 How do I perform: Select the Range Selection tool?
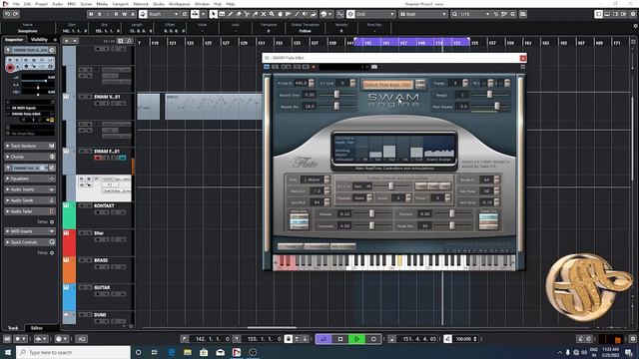(x=222, y=14)
